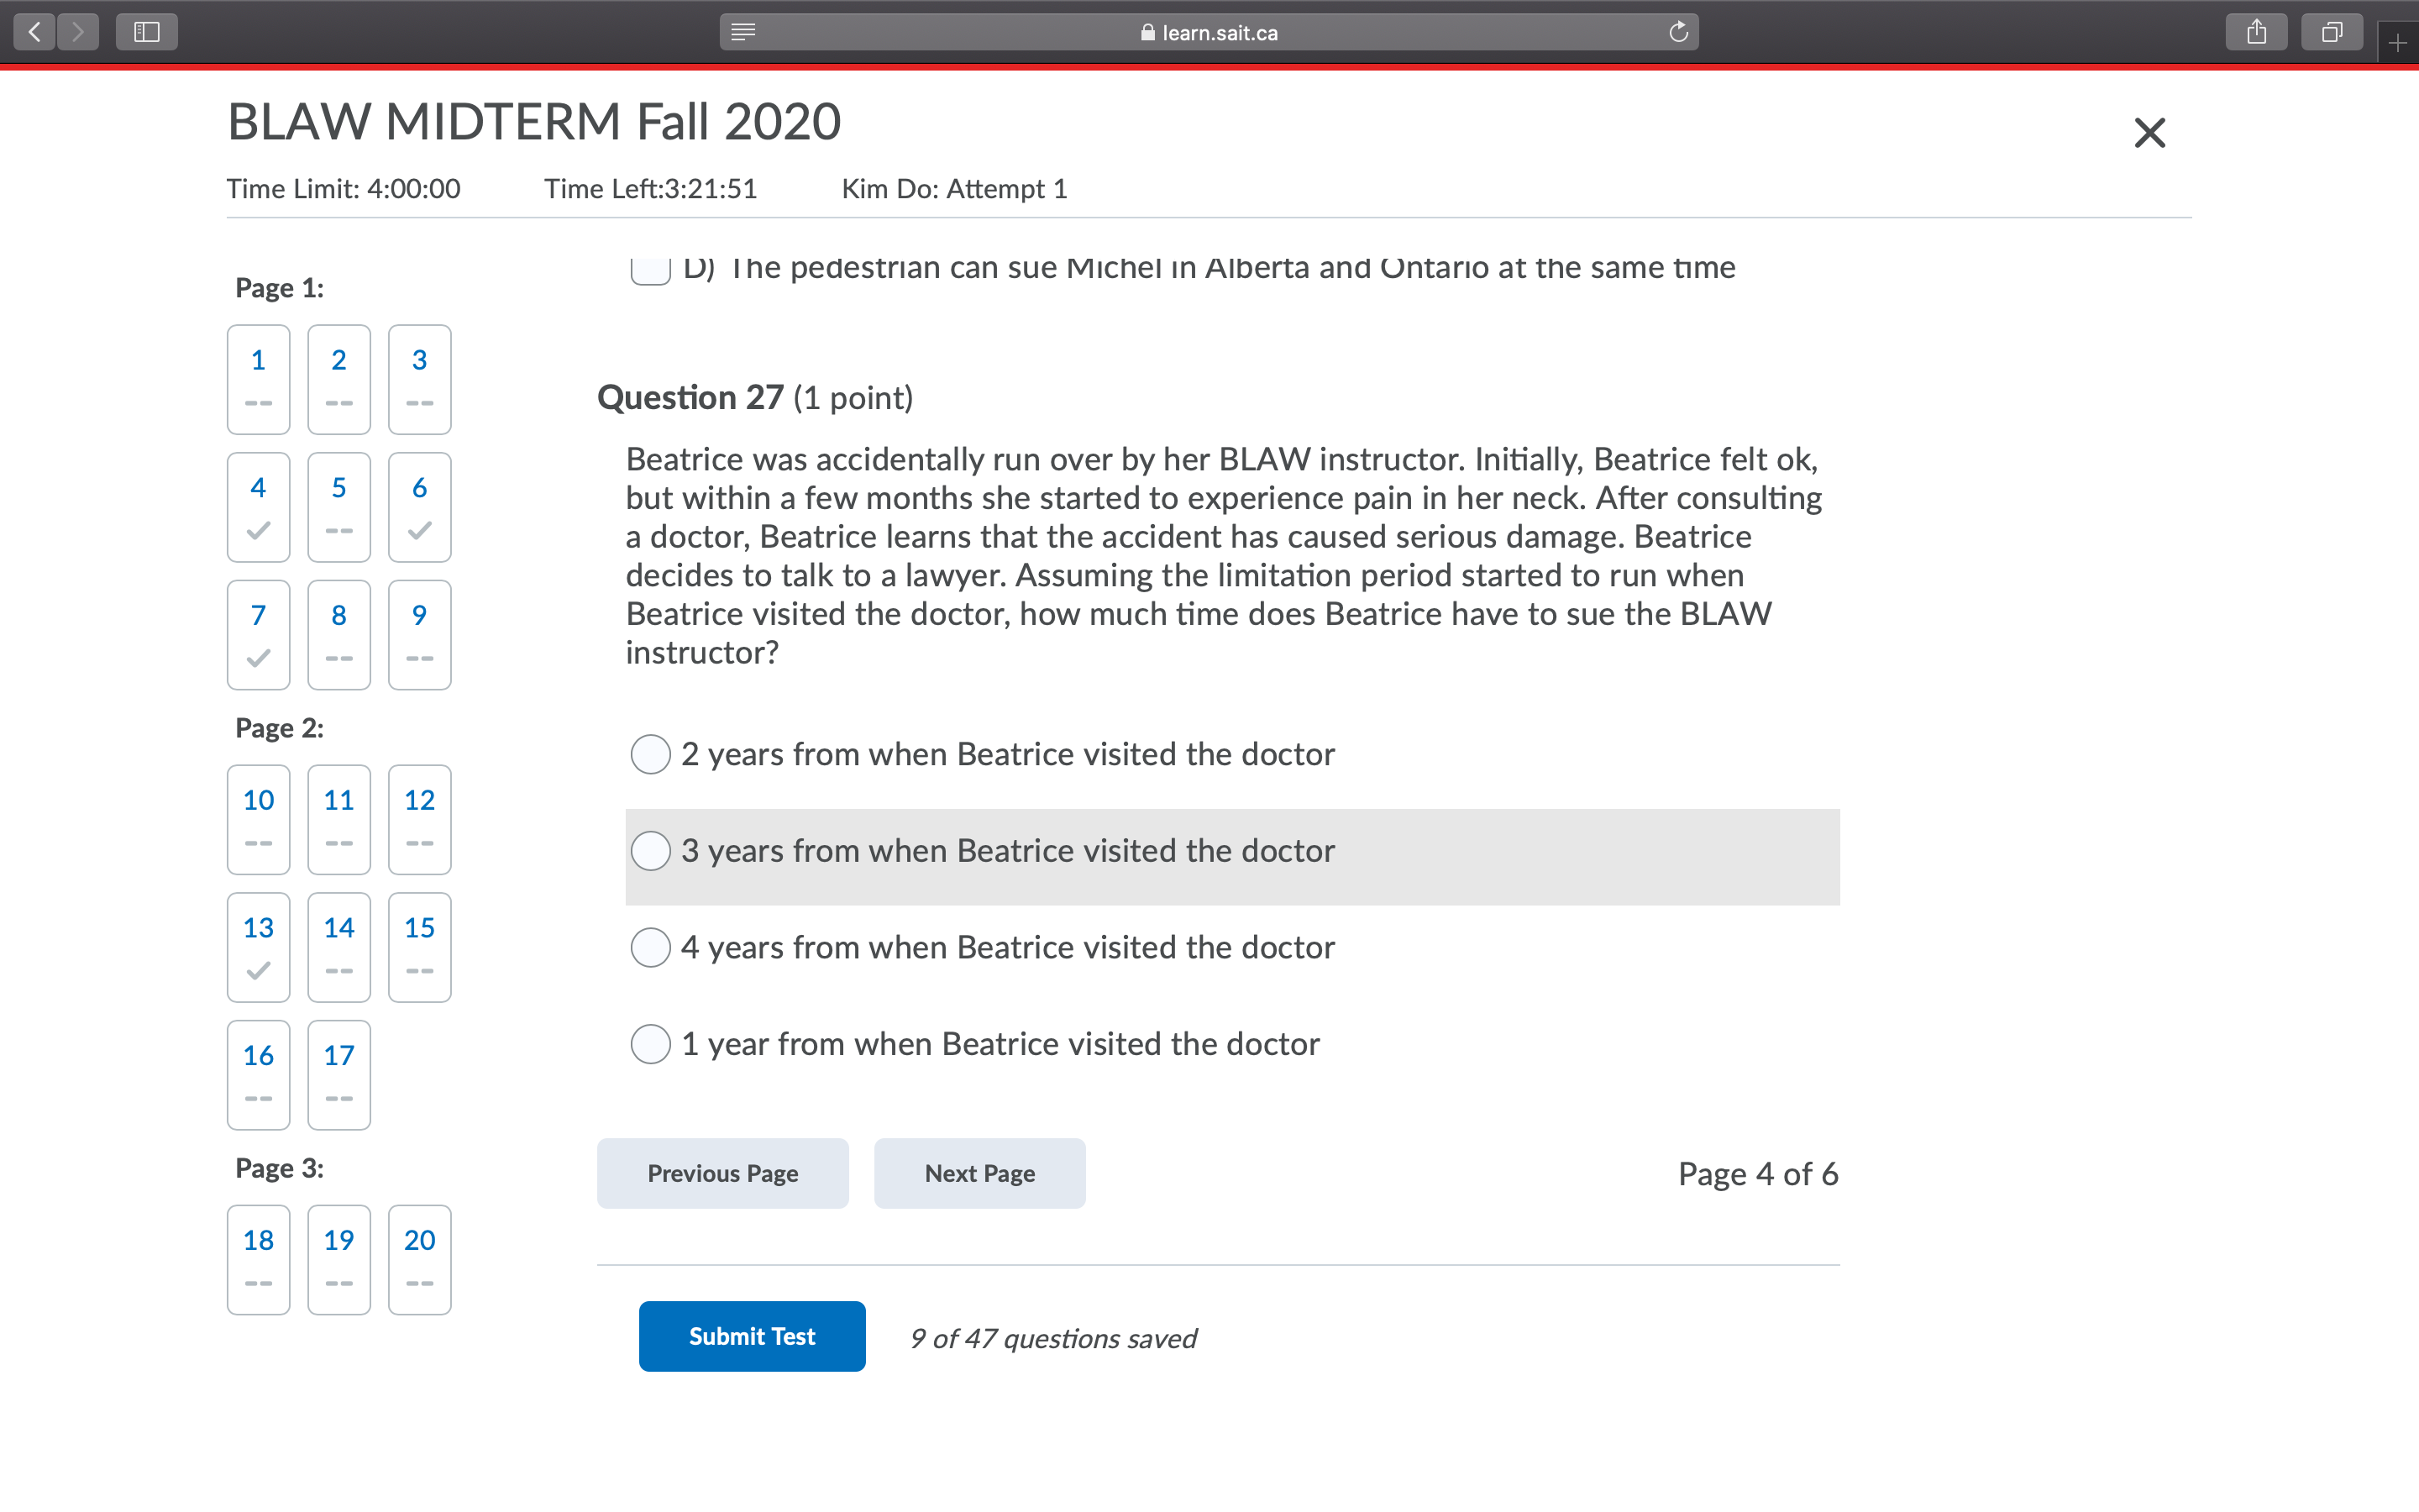The image size is (2419, 1512).
Task: Click the learn.sait.ca address field
Action: (1209, 32)
